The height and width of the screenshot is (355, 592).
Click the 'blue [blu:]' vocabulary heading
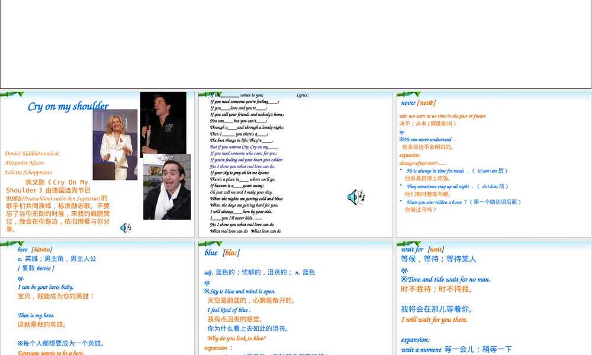[222, 253]
